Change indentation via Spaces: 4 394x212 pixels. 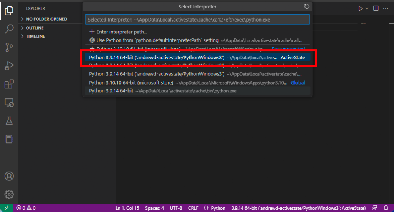click(x=154, y=208)
